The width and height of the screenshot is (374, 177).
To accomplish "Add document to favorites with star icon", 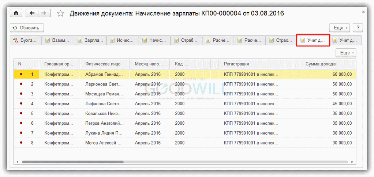I will point(61,14).
